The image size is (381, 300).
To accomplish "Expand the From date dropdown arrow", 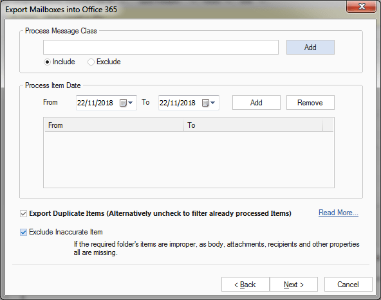I will pos(131,103).
